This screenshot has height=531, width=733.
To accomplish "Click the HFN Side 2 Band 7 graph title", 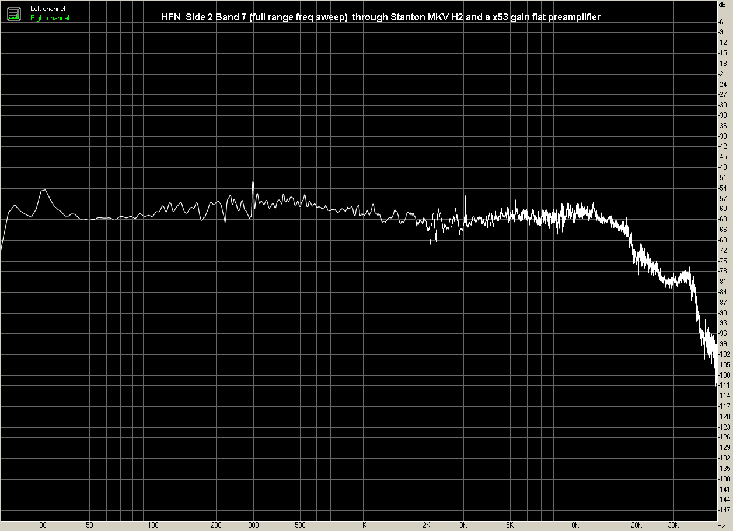I will point(381,17).
